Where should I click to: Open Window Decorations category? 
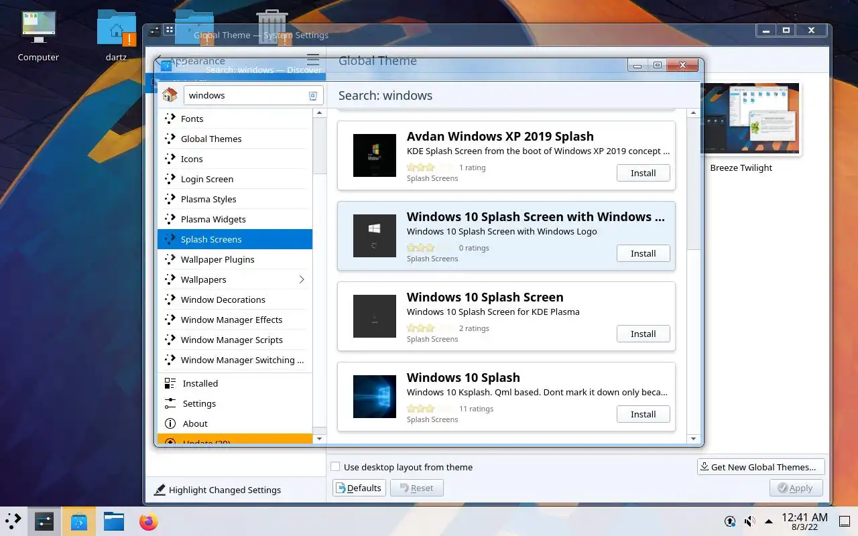pos(235,299)
